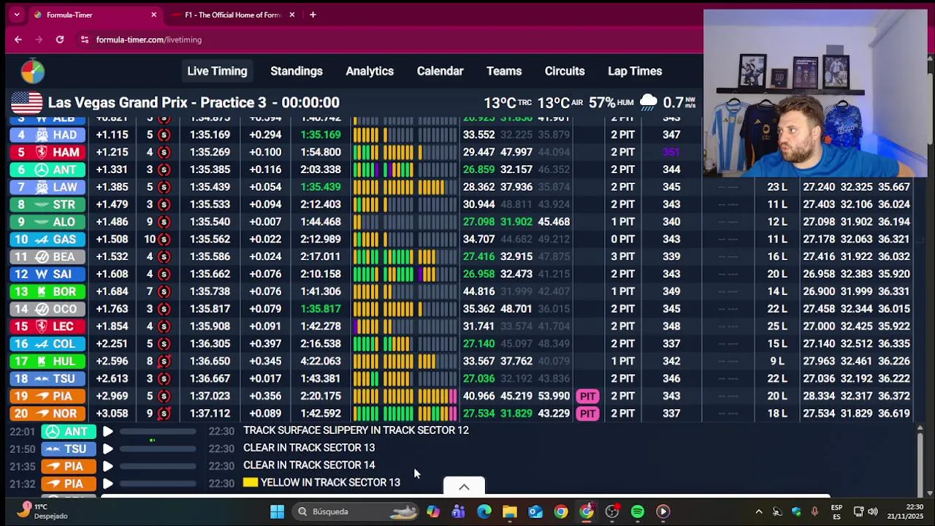Close the Formula-Timer browser tab
The image size is (935, 526).
point(153,15)
